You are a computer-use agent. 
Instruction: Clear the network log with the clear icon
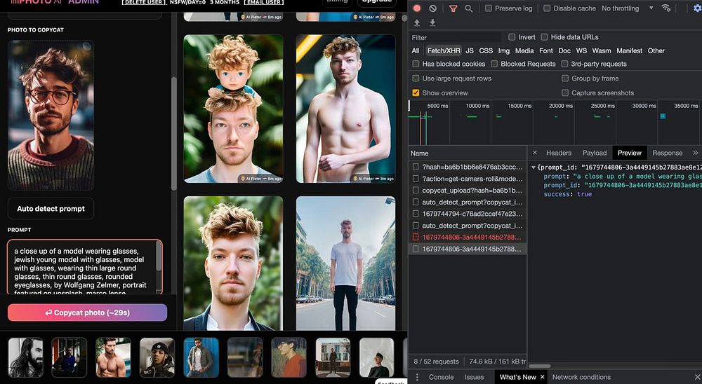[433, 8]
